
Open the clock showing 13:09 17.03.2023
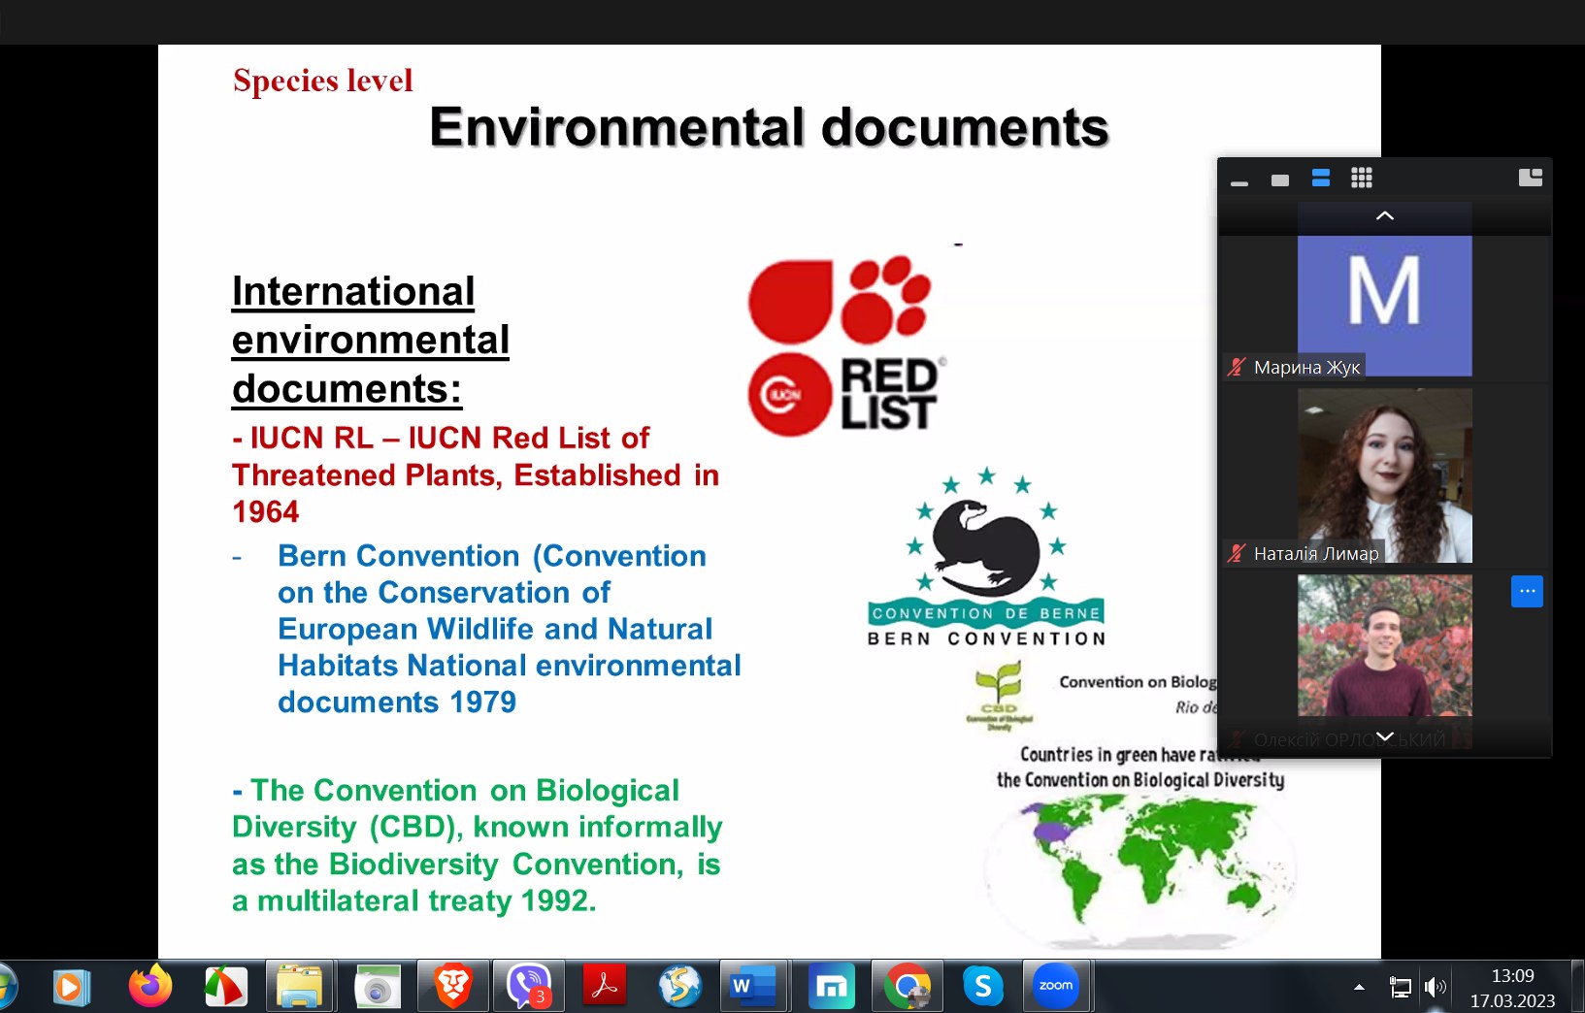pos(1512,988)
